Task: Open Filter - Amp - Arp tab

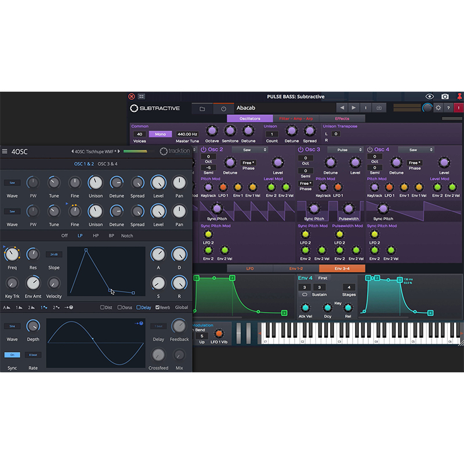Action: 296,119
